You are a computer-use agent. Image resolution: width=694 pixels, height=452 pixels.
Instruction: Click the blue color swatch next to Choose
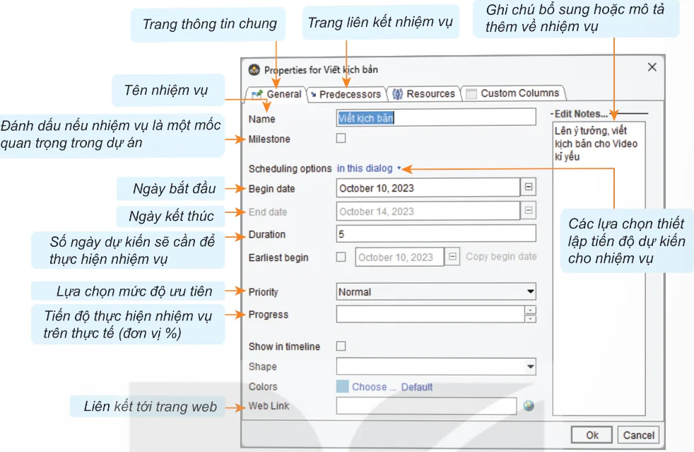tap(342, 386)
